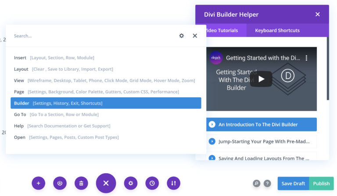Close the search panel with its X

point(195,36)
